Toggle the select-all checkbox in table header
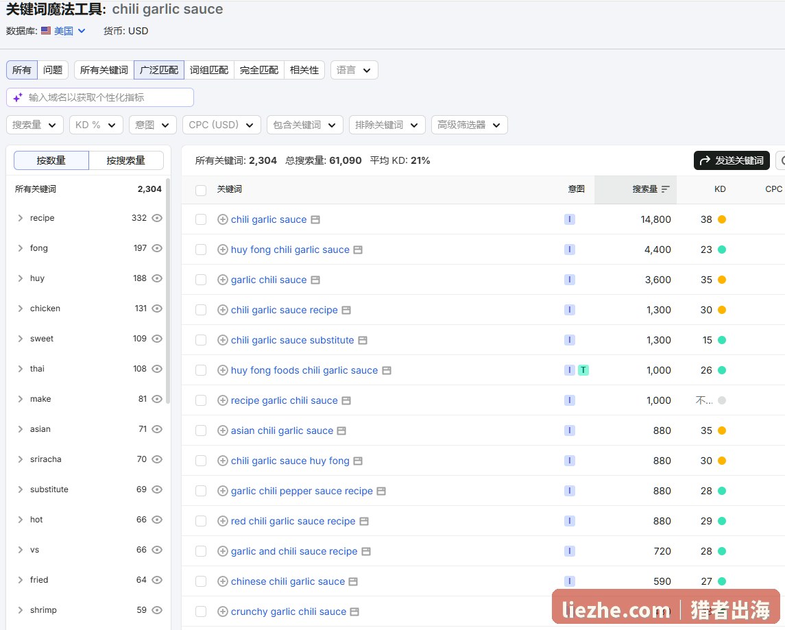Viewport: 785px width, 630px height. 201,190
